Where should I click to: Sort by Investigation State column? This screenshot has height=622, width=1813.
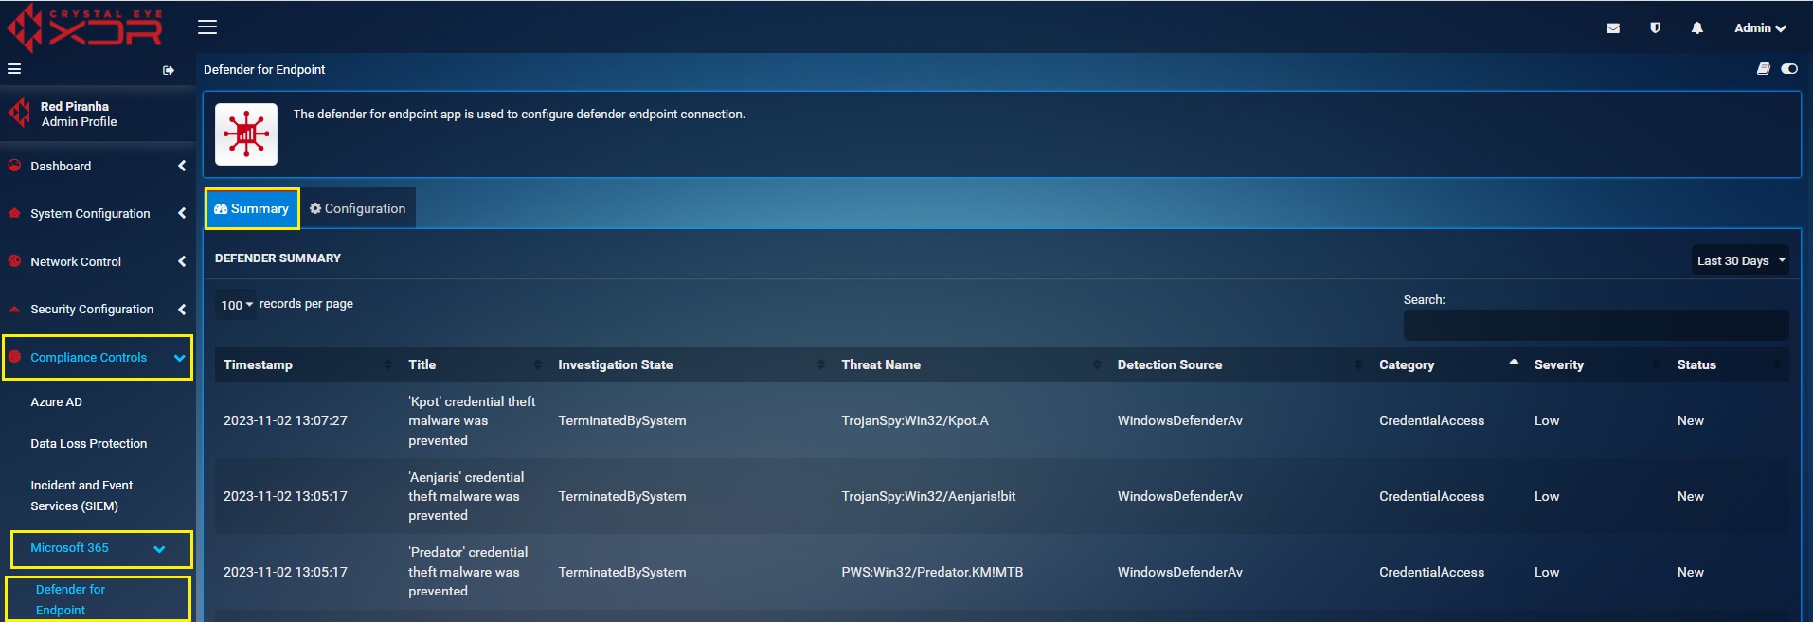click(691, 364)
